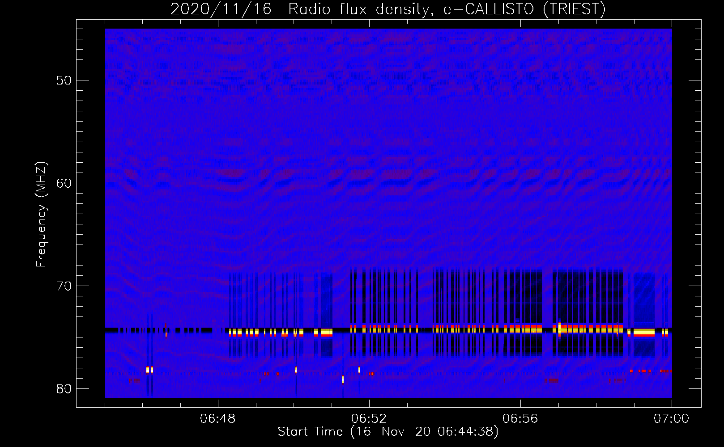Viewport: 724px width, 447px height.
Task: Select the "Frequency (MHZ)" y-axis label
Action: pos(41,215)
